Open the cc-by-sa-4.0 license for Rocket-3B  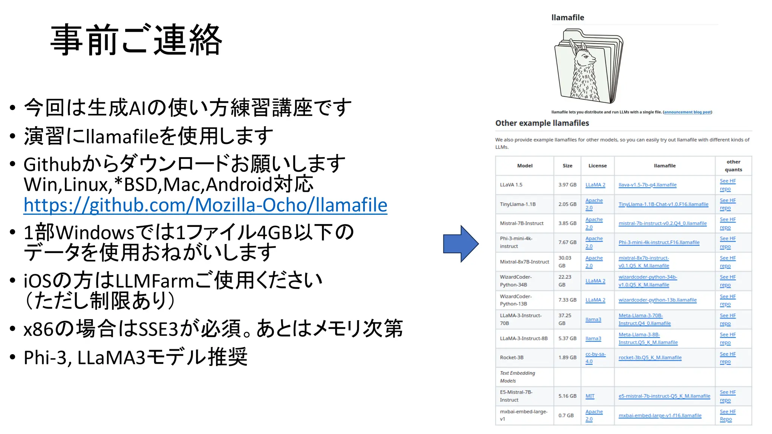(595, 358)
